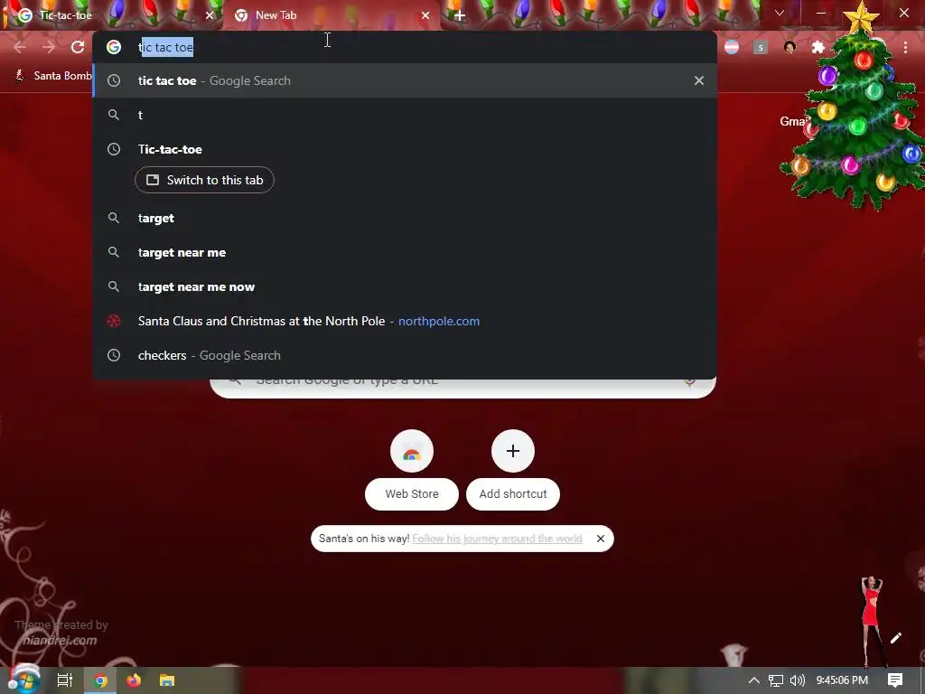The width and height of the screenshot is (925, 694).
Task: Open the Santa Bomb bookmark
Action: (x=53, y=76)
